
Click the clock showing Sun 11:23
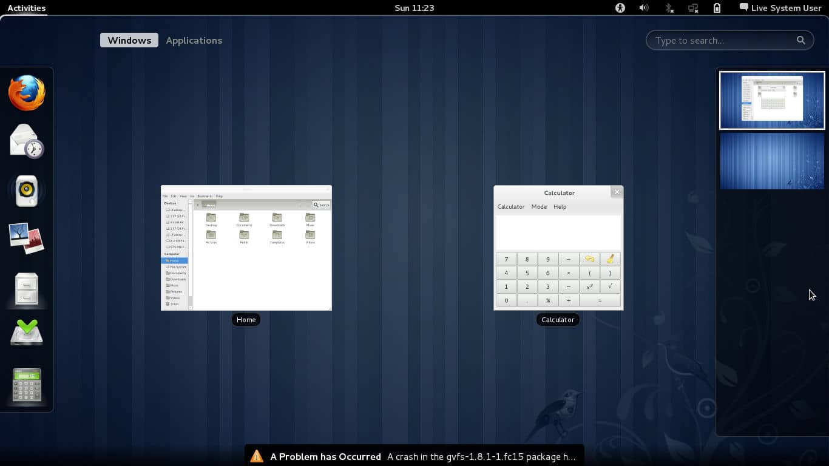pos(414,8)
